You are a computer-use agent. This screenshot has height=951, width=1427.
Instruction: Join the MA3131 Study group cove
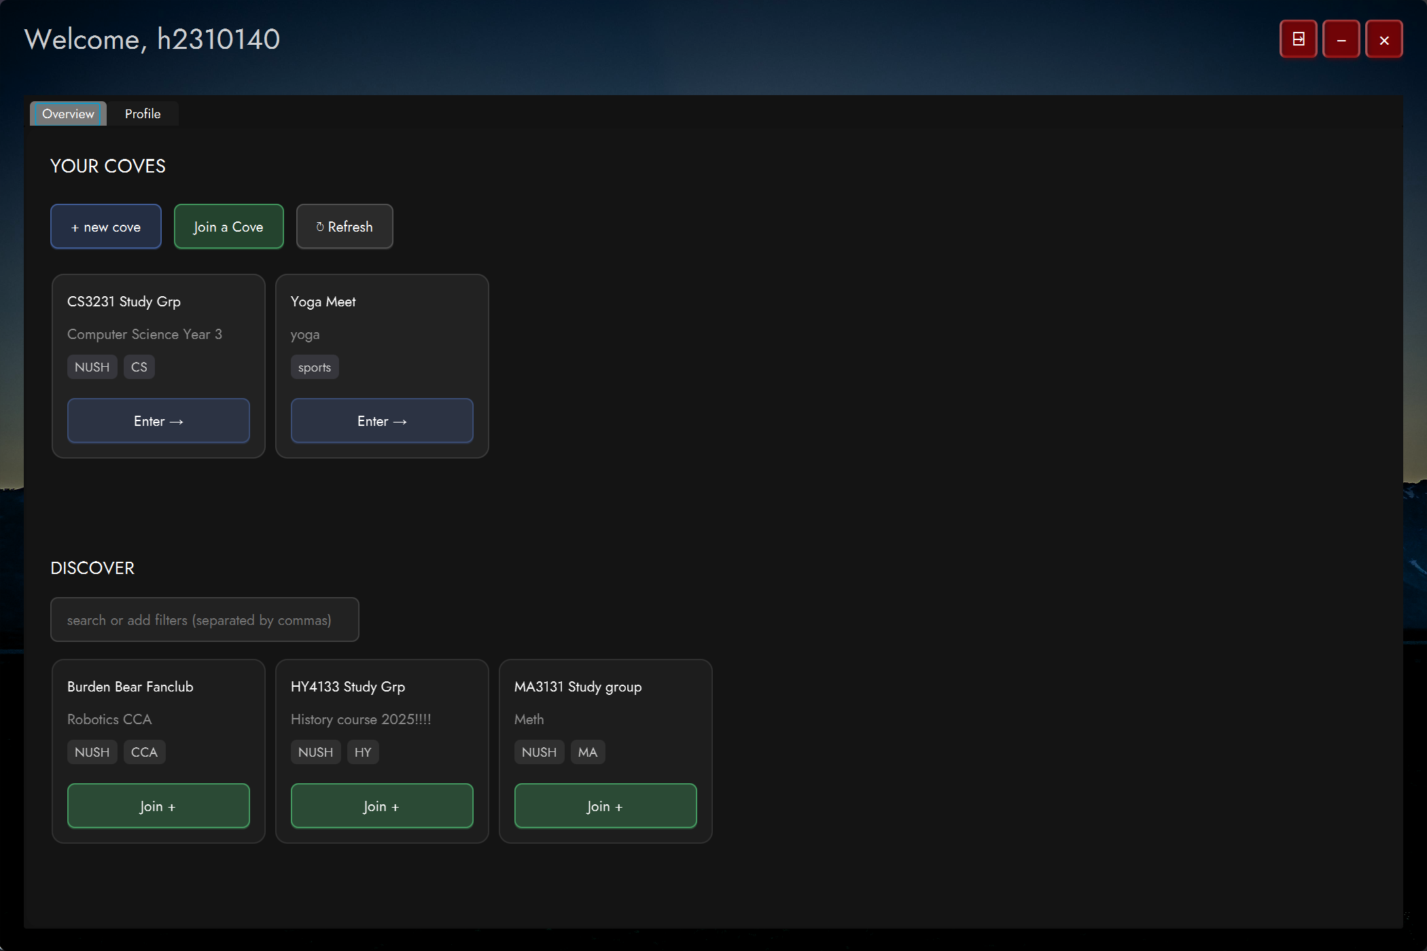(x=605, y=806)
